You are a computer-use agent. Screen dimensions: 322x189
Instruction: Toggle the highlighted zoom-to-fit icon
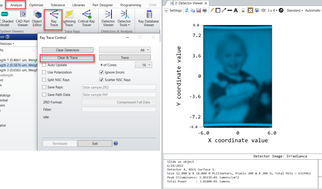250,10
